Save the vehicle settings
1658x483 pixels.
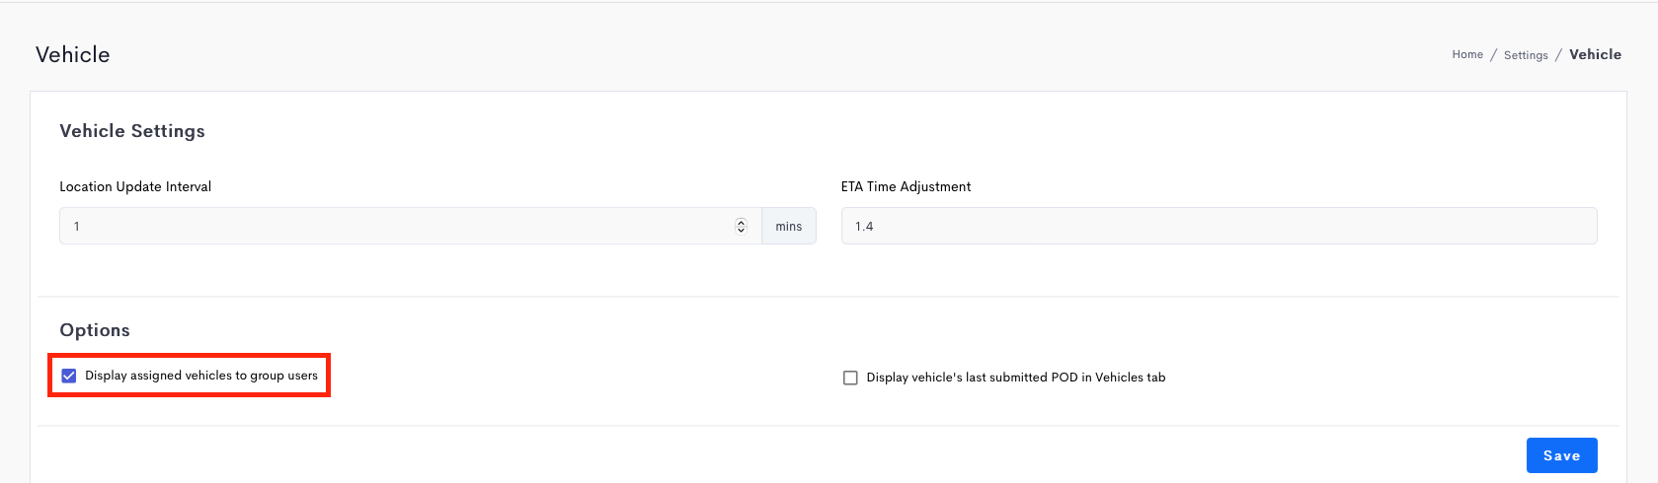(x=1562, y=455)
